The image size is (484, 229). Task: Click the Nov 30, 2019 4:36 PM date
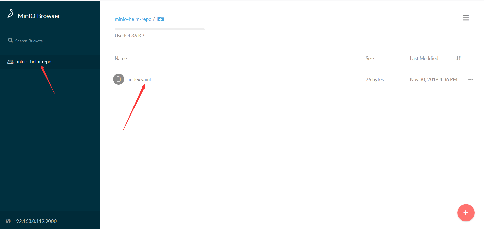434,79
